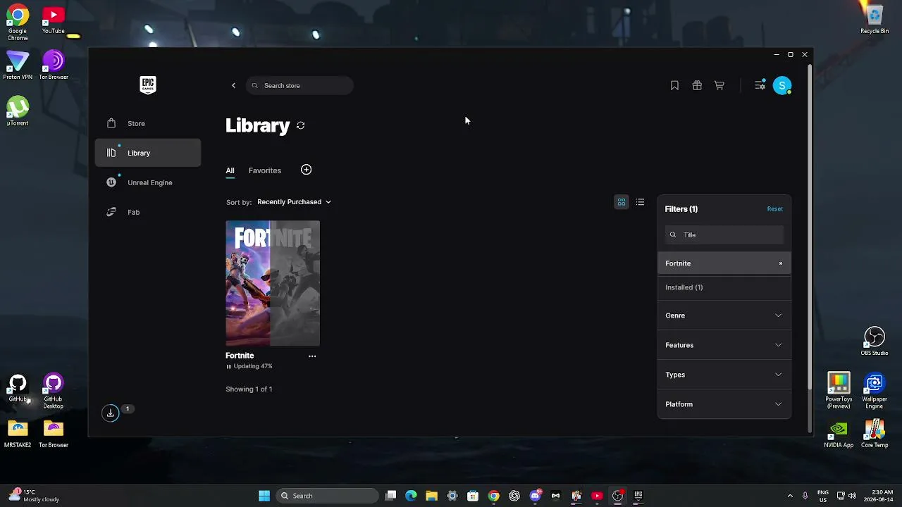Open File Explorer from the taskbar

pos(431,496)
